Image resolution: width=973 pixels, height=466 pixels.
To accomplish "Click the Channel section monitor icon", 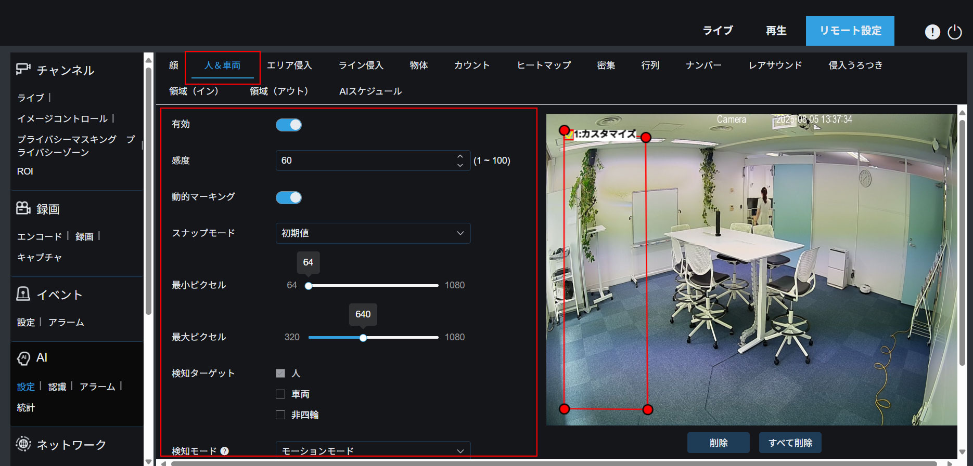I will click(x=23, y=70).
